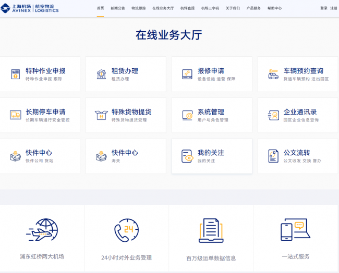Click the 报修申请 icon
The width and height of the screenshot is (339, 273).
[x=187, y=74]
